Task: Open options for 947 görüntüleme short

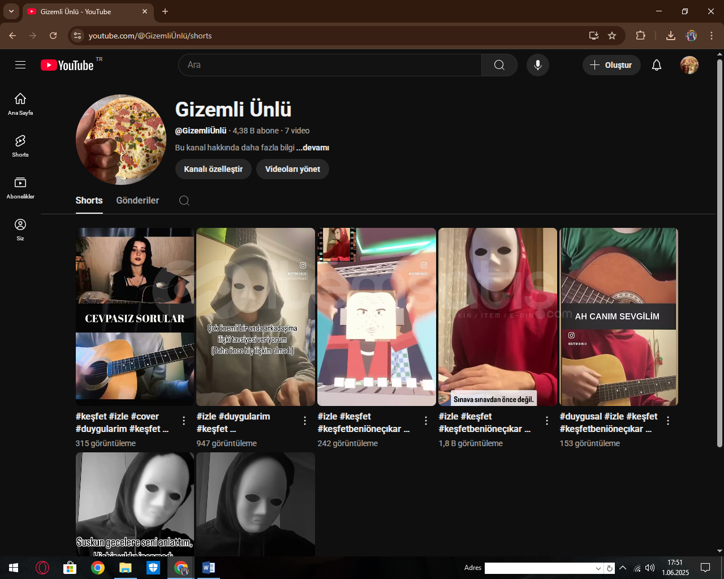Action: [305, 421]
